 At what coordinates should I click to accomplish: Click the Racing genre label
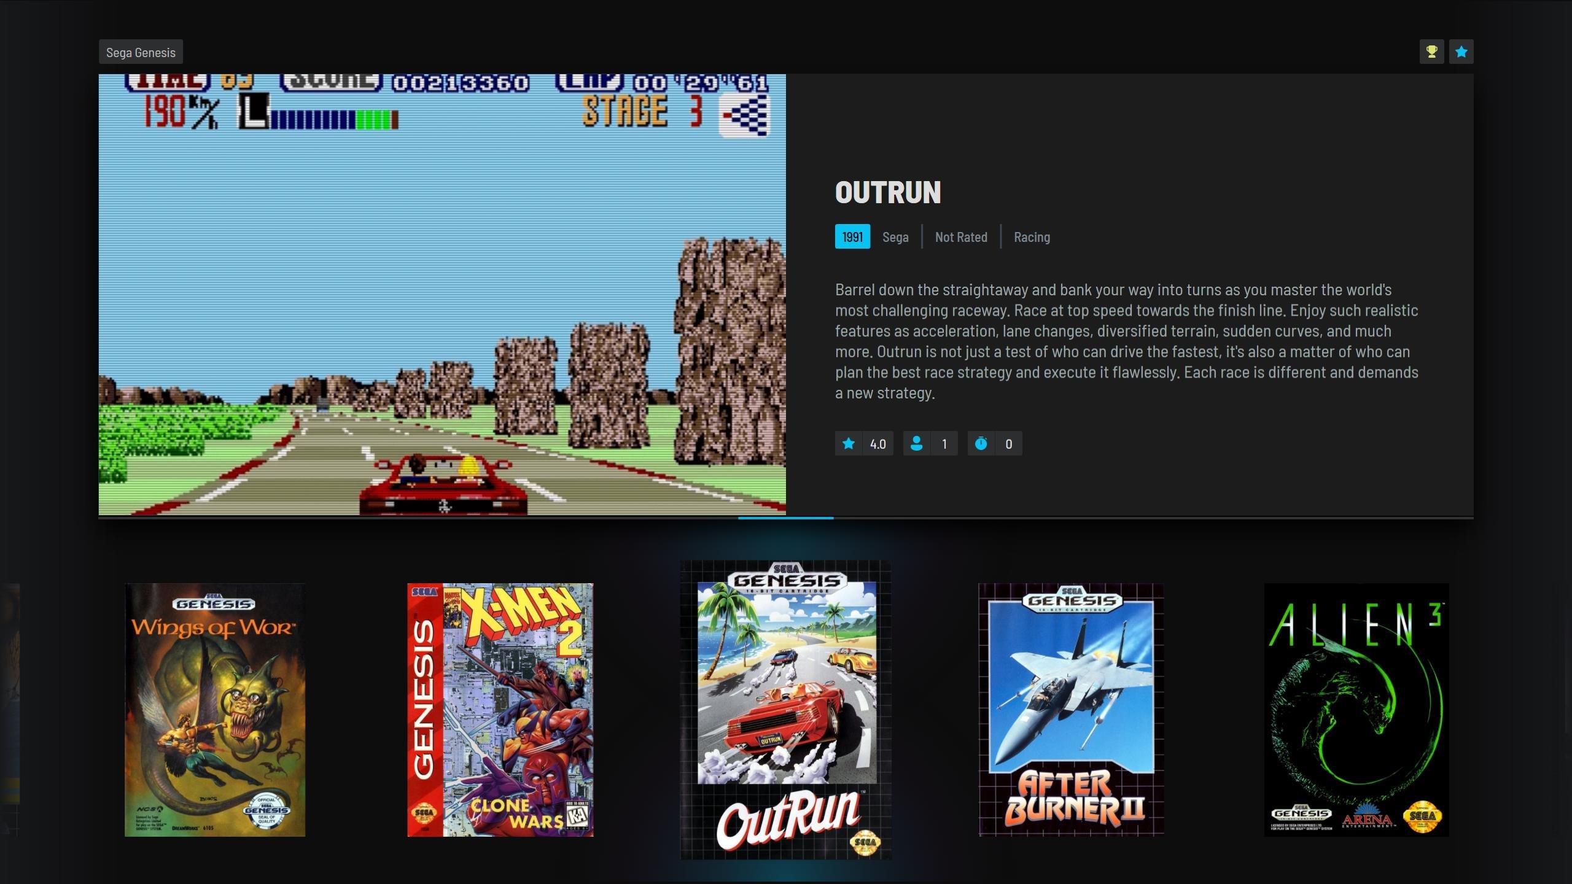click(1032, 237)
